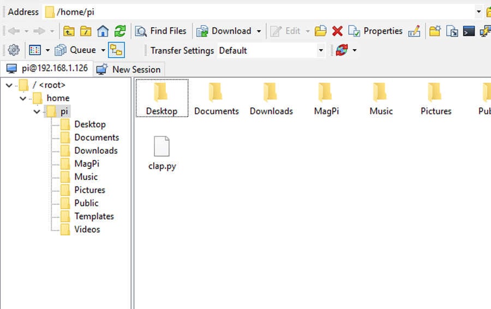Screen dimensions: 491x309
Task: Collapse the home node in tree
Action: (23, 98)
